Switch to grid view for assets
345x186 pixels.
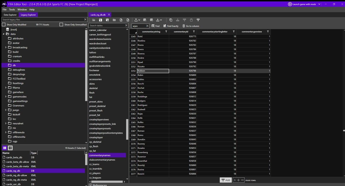(10, 148)
